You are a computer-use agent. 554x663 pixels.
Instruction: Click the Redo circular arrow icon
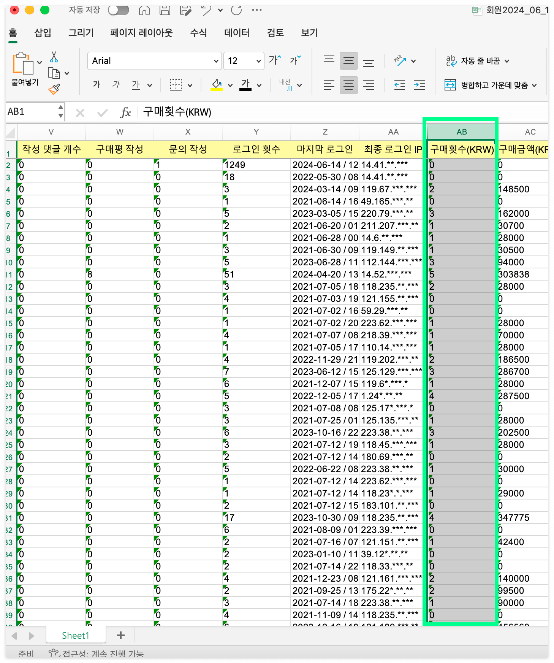[236, 10]
